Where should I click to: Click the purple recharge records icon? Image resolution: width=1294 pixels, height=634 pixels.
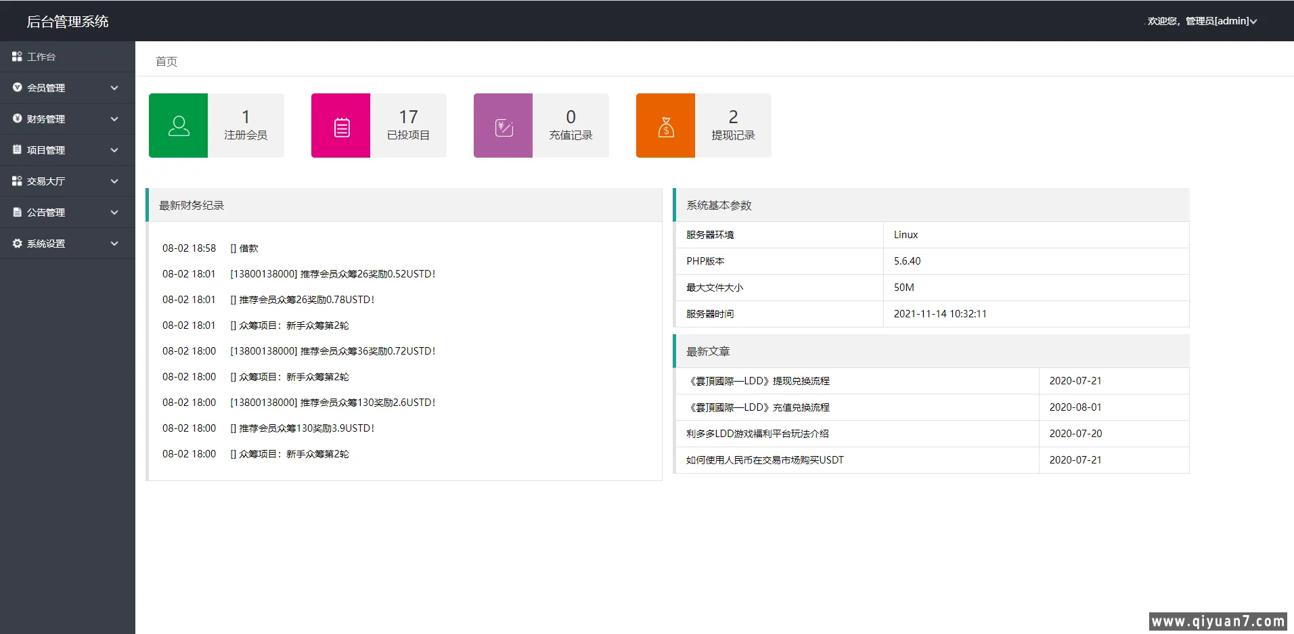tap(503, 125)
